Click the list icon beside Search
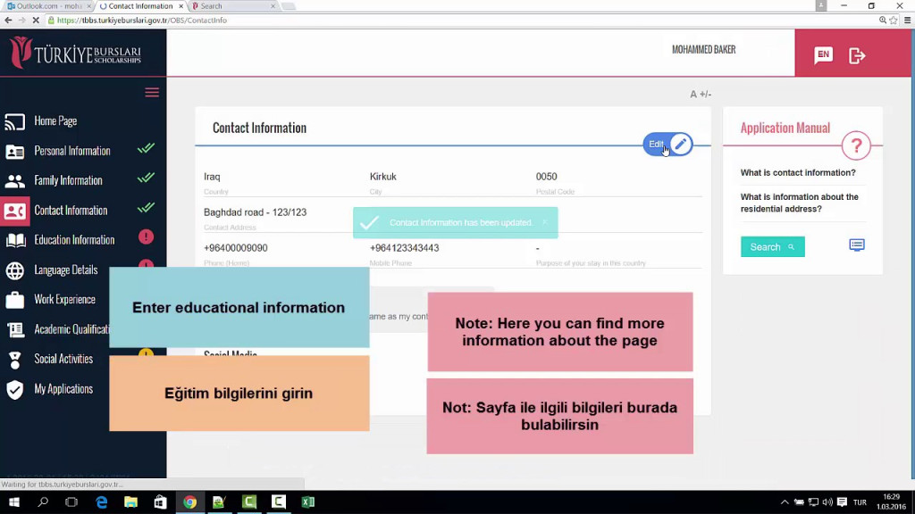 (857, 245)
